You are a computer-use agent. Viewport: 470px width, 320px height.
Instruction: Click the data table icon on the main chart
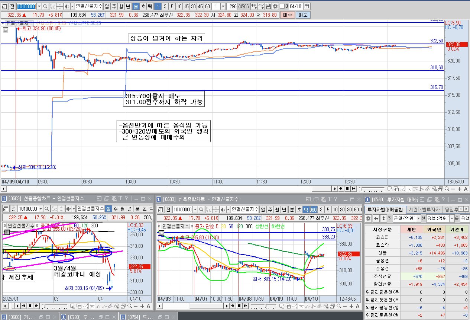click(5, 30)
